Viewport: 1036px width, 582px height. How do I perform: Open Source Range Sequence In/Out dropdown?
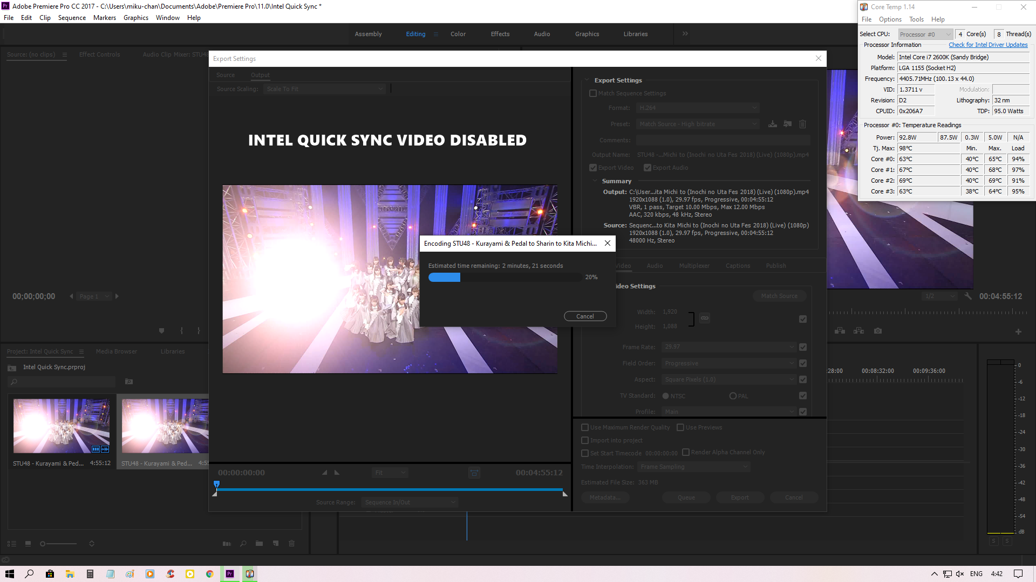tap(410, 502)
